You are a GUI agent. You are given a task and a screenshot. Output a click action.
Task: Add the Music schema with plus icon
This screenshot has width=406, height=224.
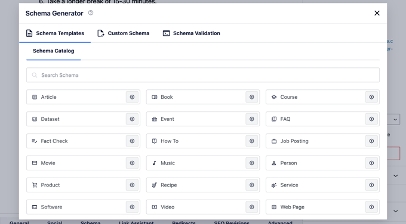tap(252, 163)
